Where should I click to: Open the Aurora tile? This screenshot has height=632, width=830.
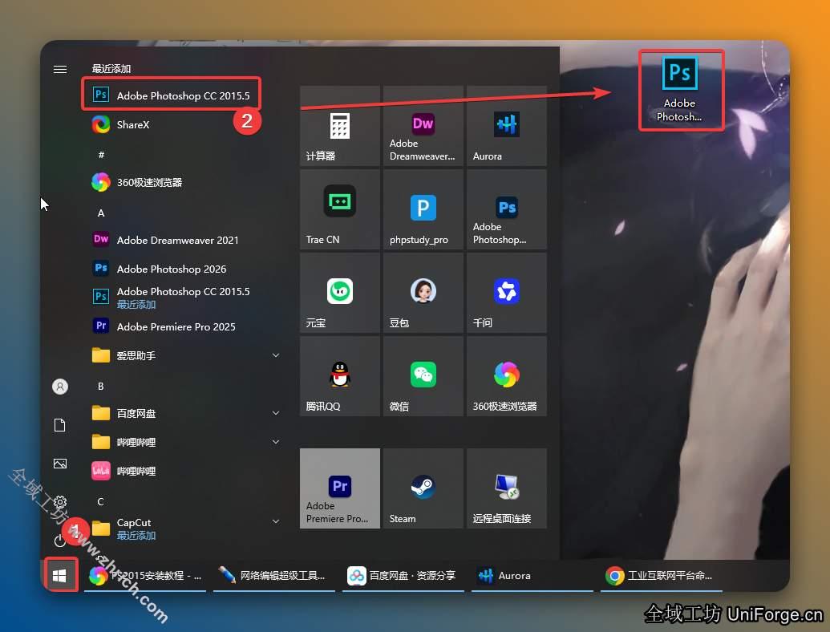(x=507, y=126)
